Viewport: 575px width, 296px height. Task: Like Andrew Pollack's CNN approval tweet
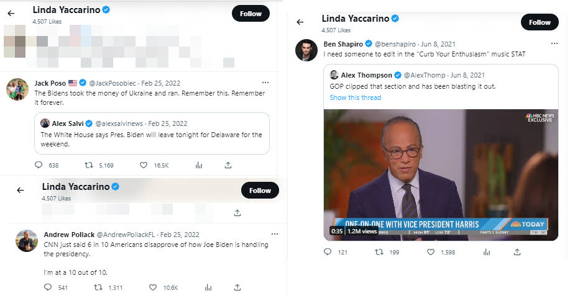[x=152, y=287]
